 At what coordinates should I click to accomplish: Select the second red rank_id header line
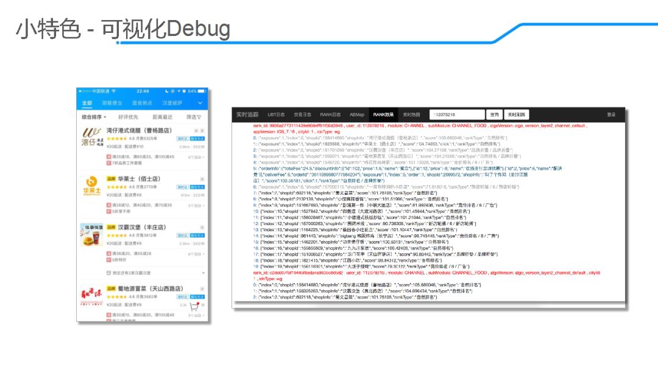[426, 275]
